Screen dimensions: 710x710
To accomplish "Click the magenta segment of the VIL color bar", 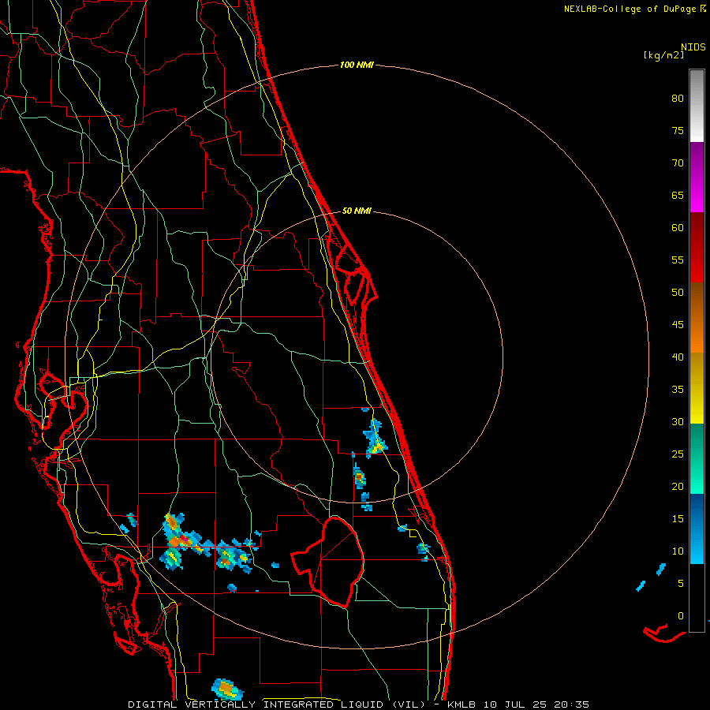I will click(697, 177).
